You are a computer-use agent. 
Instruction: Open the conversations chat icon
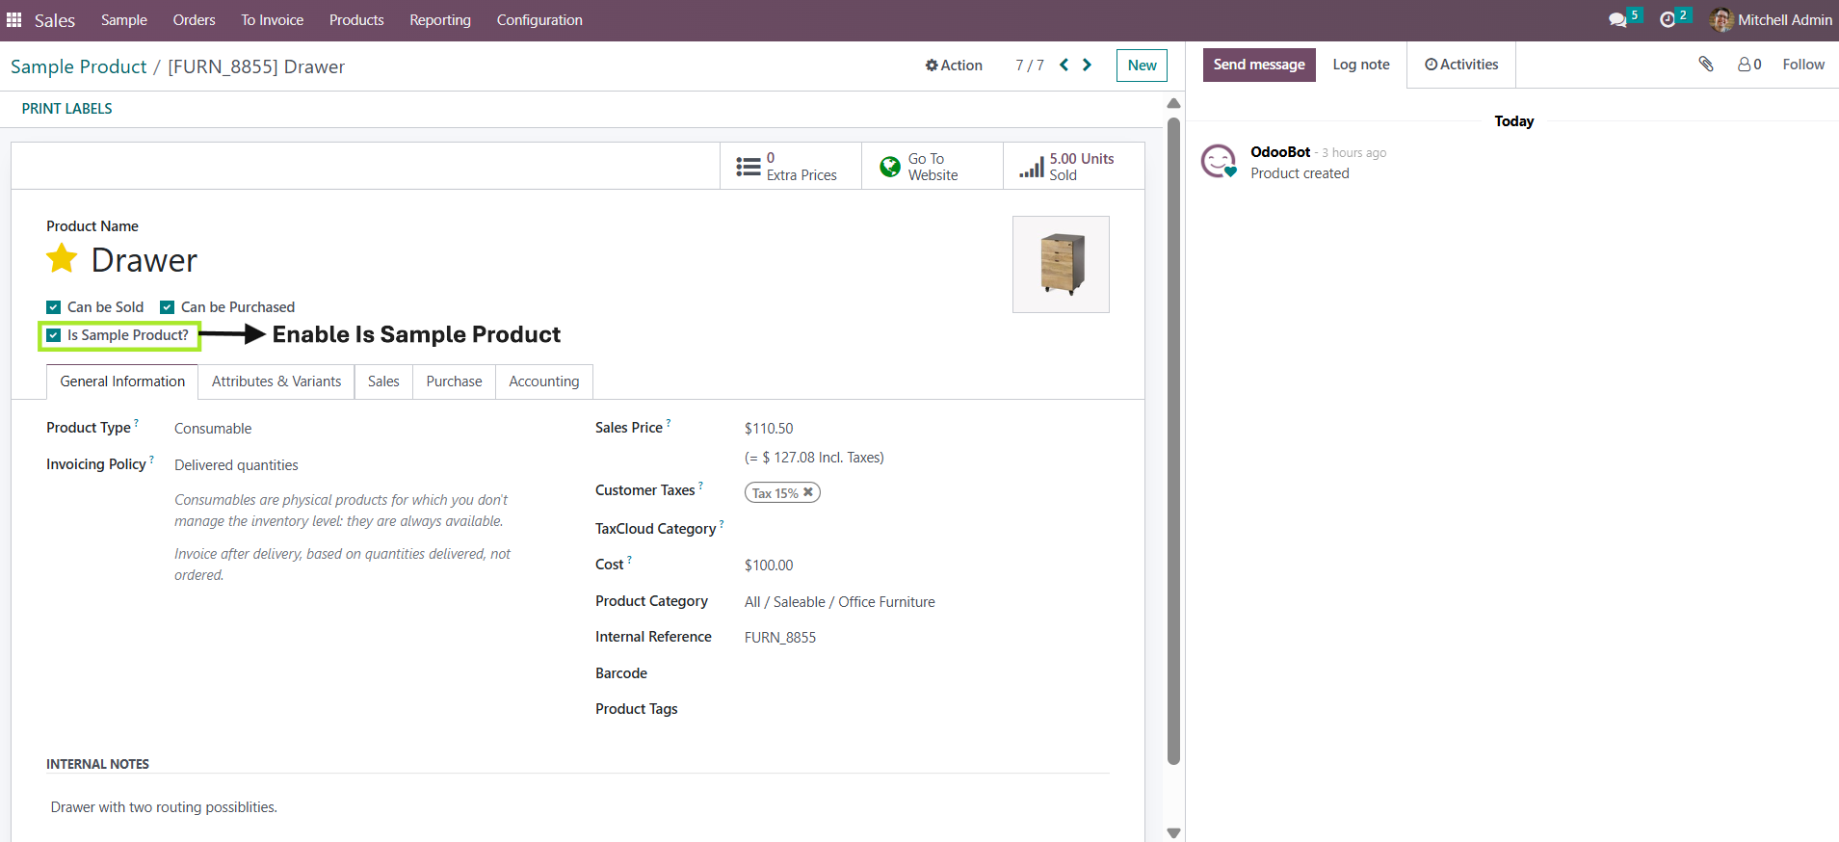tap(1617, 20)
